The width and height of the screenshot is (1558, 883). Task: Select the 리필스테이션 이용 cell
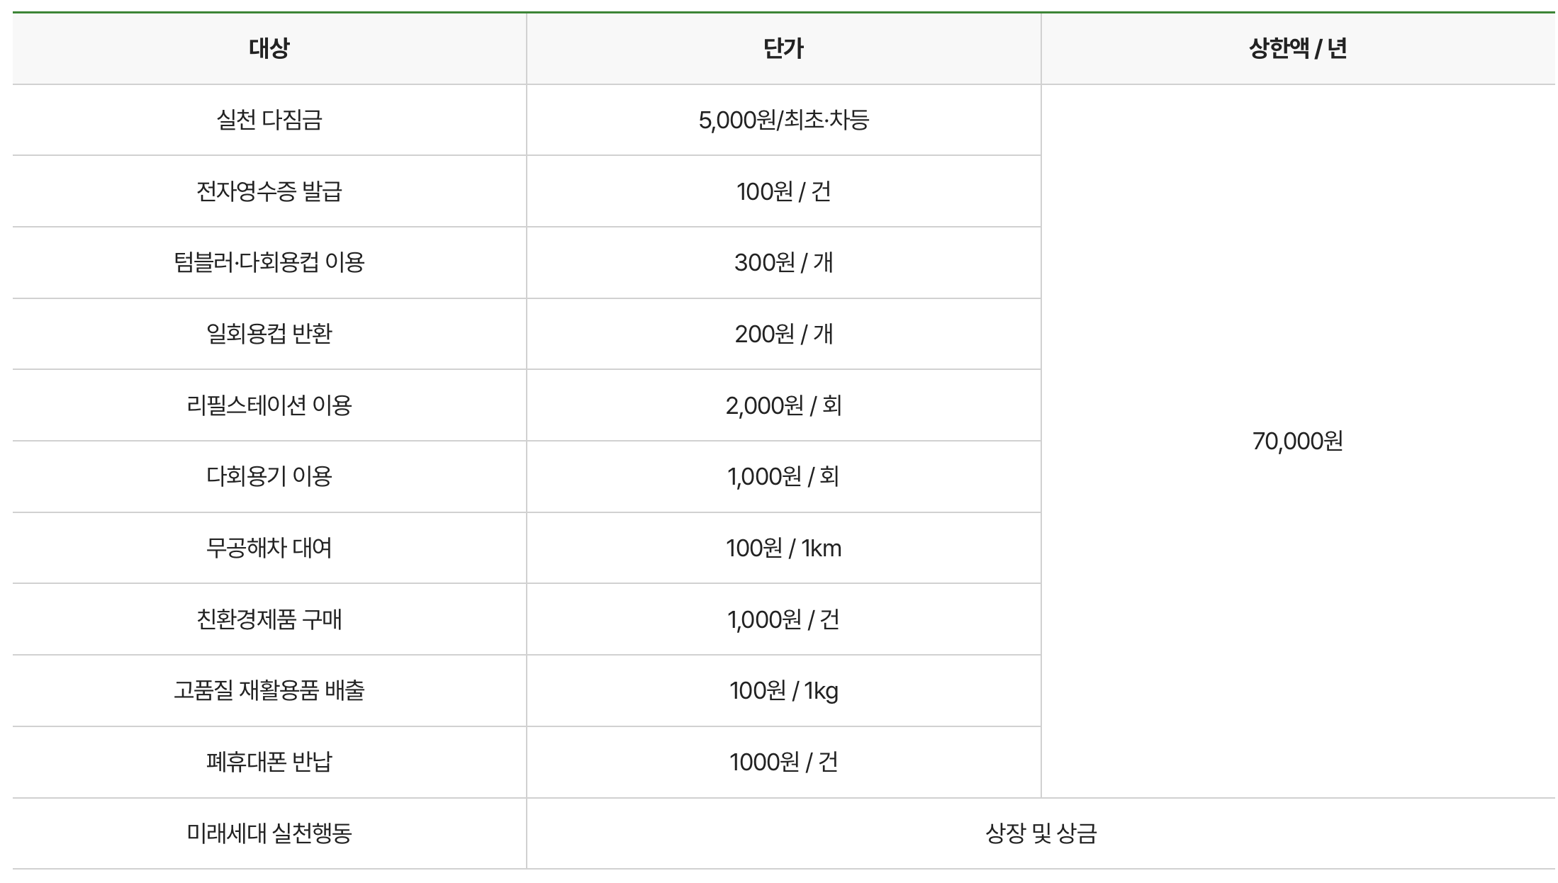click(269, 405)
